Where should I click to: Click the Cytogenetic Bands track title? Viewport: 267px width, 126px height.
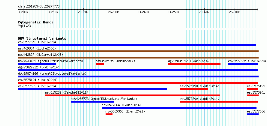(36, 22)
